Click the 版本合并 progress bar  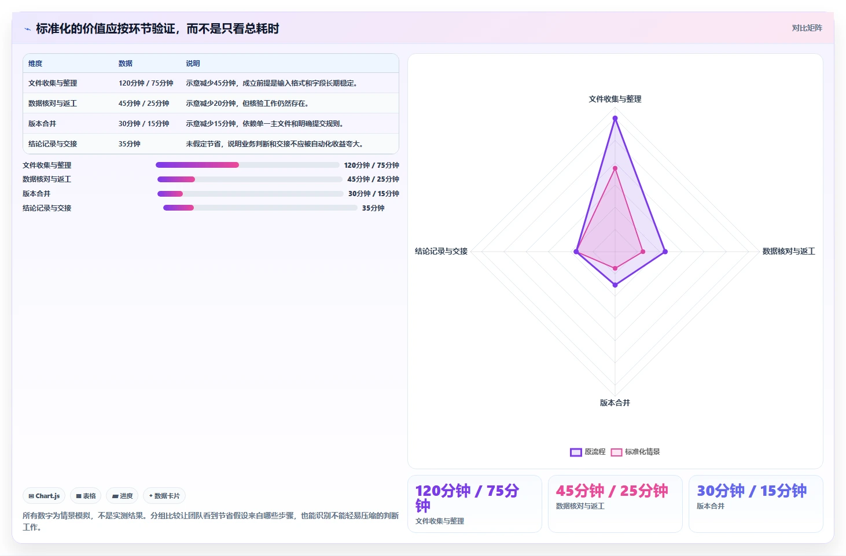point(251,194)
